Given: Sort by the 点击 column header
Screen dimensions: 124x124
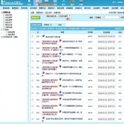Looking at the screenshot, I should (x=120, y=32).
